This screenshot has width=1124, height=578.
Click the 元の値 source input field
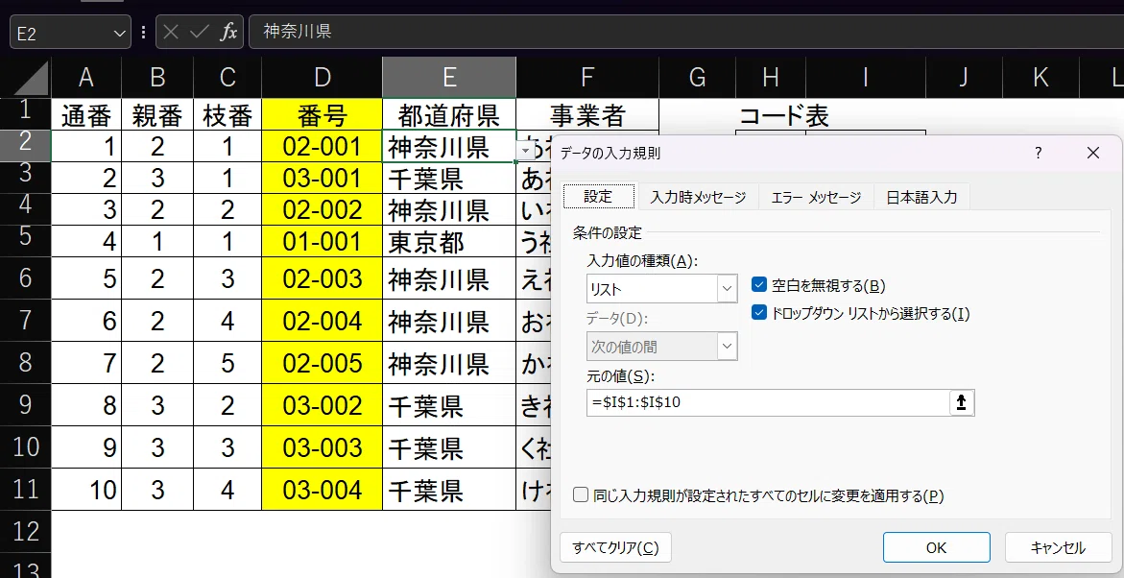point(768,402)
